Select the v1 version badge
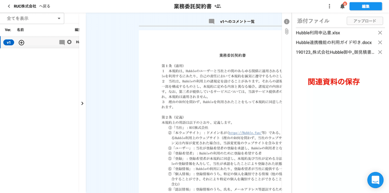The width and height of the screenshot is (389, 193). point(9,43)
